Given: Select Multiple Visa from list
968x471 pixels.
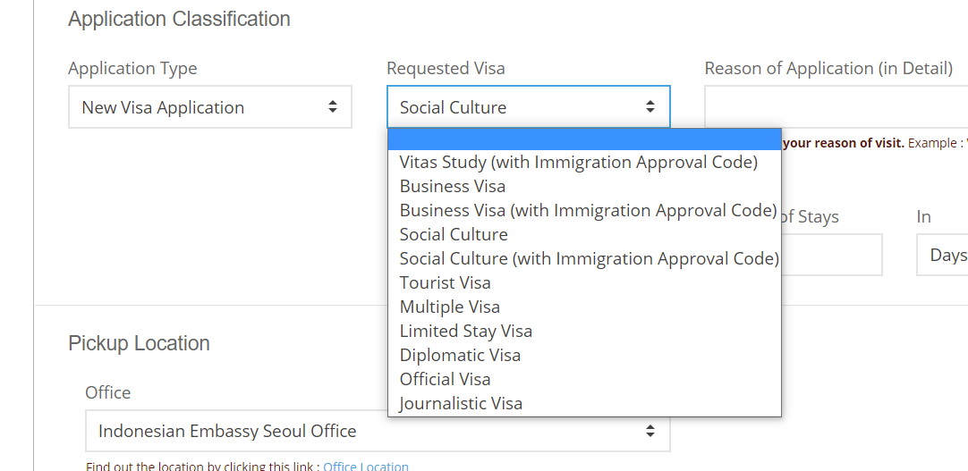Looking at the screenshot, I should point(450,307).
